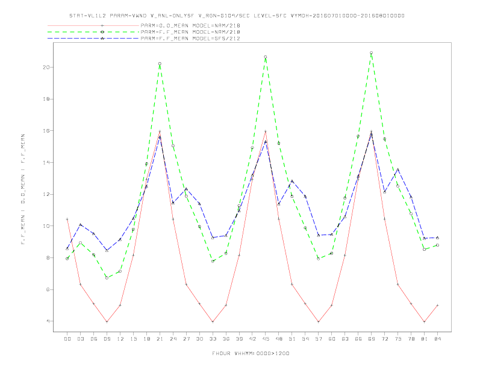Image resolution: width=477 pixels, height=369 pixels.
Task: Select legend entry PARM=F.F_MEAN MODEL=GFS/212
Action: [x=190, y=39]
